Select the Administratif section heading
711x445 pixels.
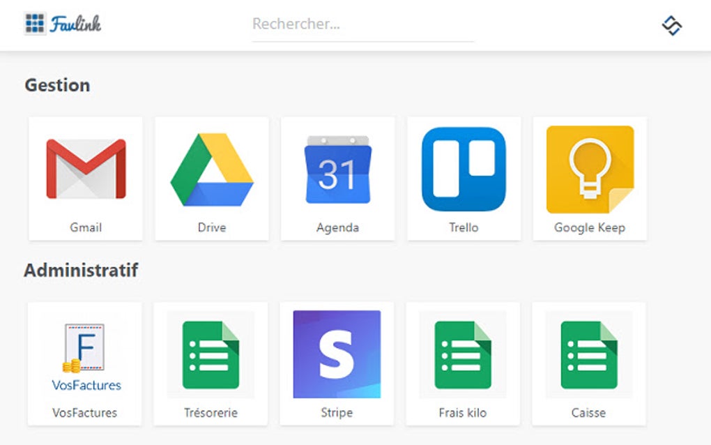81,271
